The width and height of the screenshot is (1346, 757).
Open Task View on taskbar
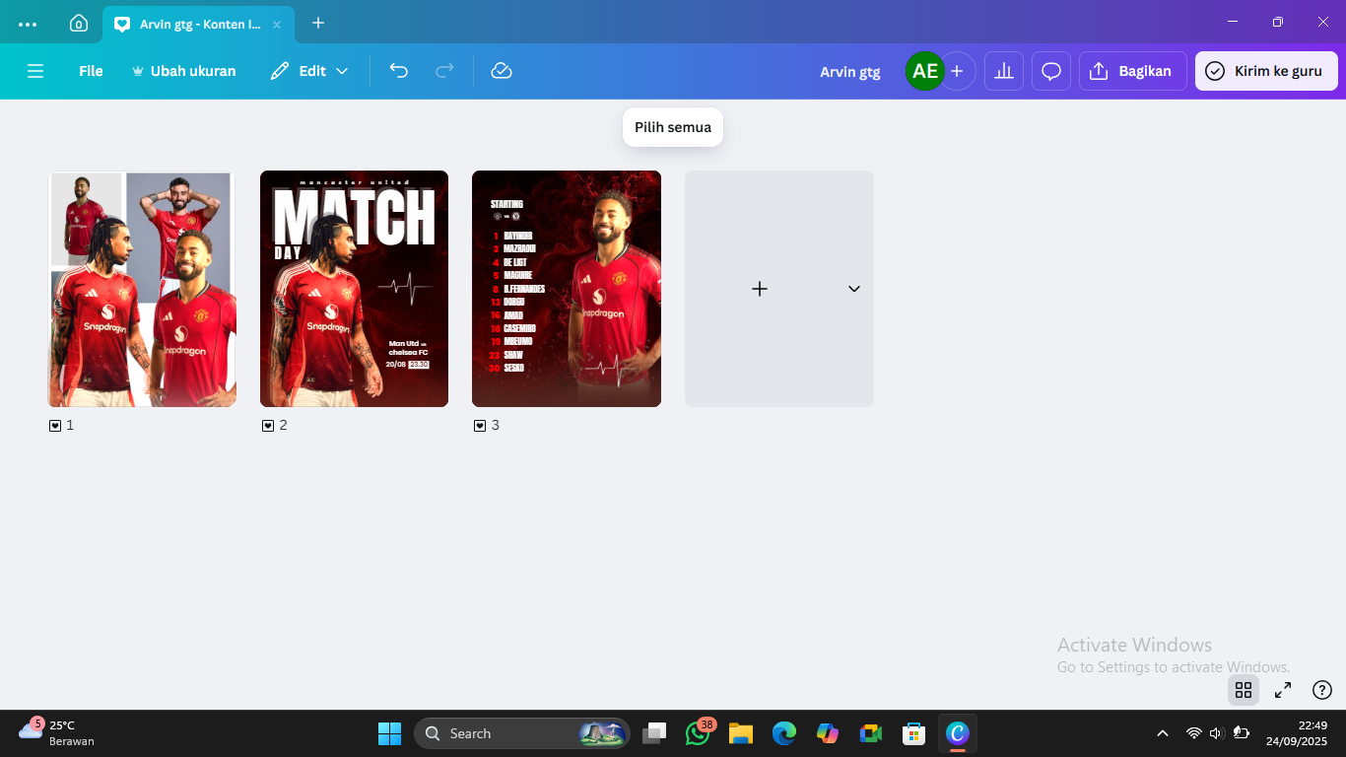click(654, 733)
